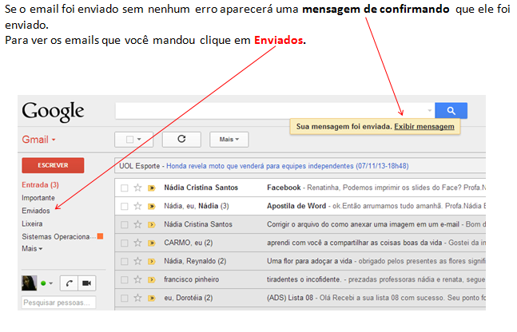Click the refresh inbox button
The width and height of the screenshot is (517, 332).
(x=181, y=140)
